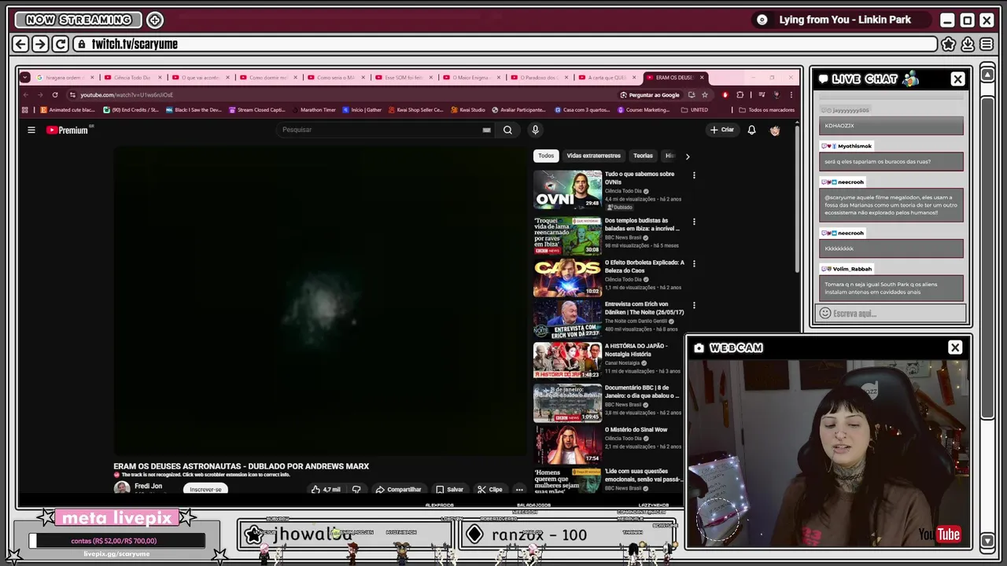Open more actions ellipsis beside Clipe

(519, 489)
